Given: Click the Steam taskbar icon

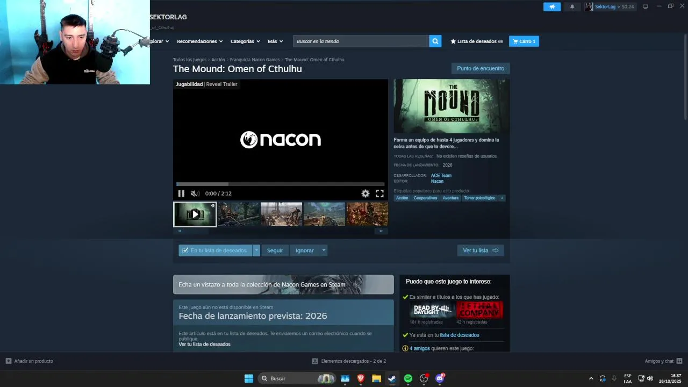Looking at the screenshot, I should coord(392,378).
